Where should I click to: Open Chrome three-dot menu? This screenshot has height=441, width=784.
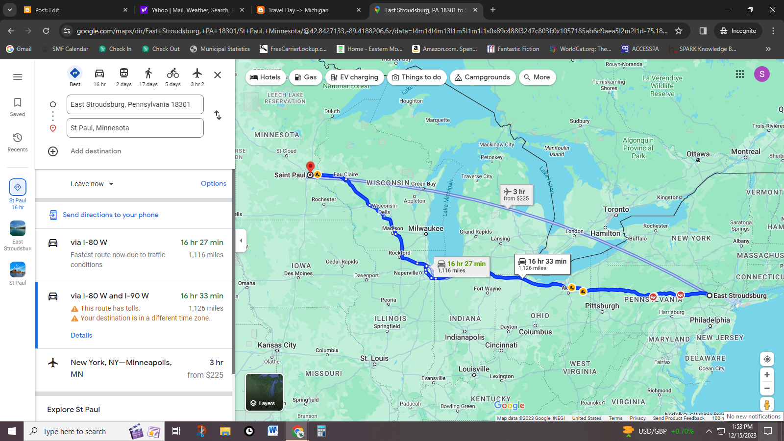coord(773,31)
